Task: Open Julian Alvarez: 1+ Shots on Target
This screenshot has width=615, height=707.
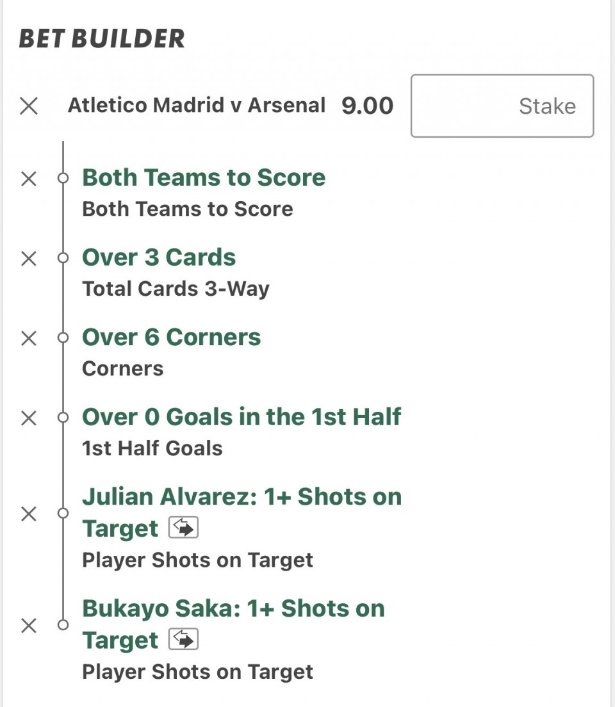Action: point(242,498)
